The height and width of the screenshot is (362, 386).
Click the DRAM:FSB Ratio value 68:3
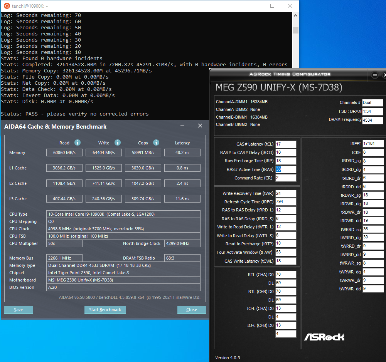point(182,258)
